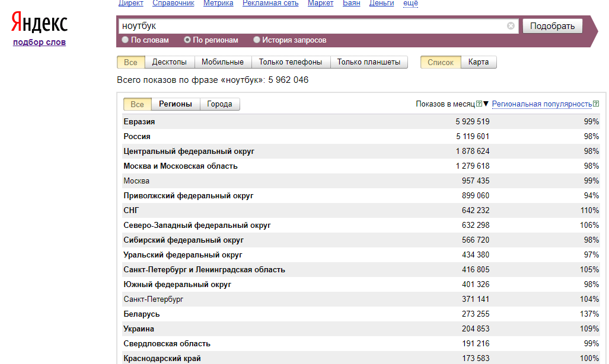The height and width of the screenshot is (364, 609).
Task: Click the value '642 232' for СНГ
Action: click(x=476, y=210)
